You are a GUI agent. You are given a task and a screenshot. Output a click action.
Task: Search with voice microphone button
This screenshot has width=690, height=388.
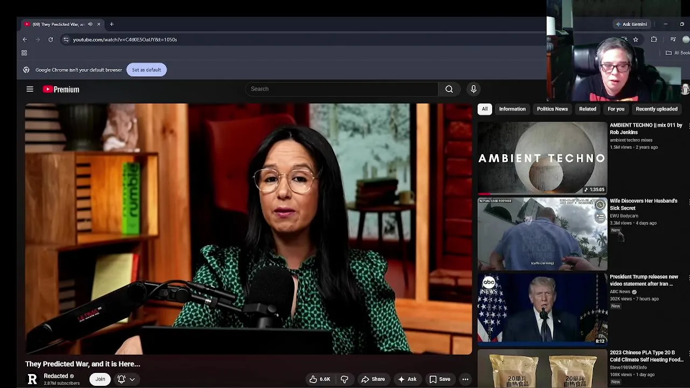click(x=473, y=89)
